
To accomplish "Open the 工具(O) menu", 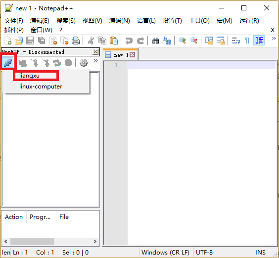I will point(199,21).
